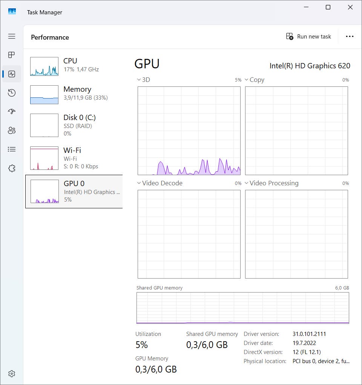Click the GPU 0 mini graph thumbnail
The image size is (362, 385).
(x=44, y=191)
